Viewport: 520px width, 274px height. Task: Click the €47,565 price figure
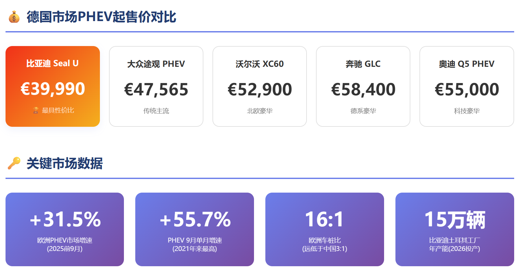tap(156, 89)
